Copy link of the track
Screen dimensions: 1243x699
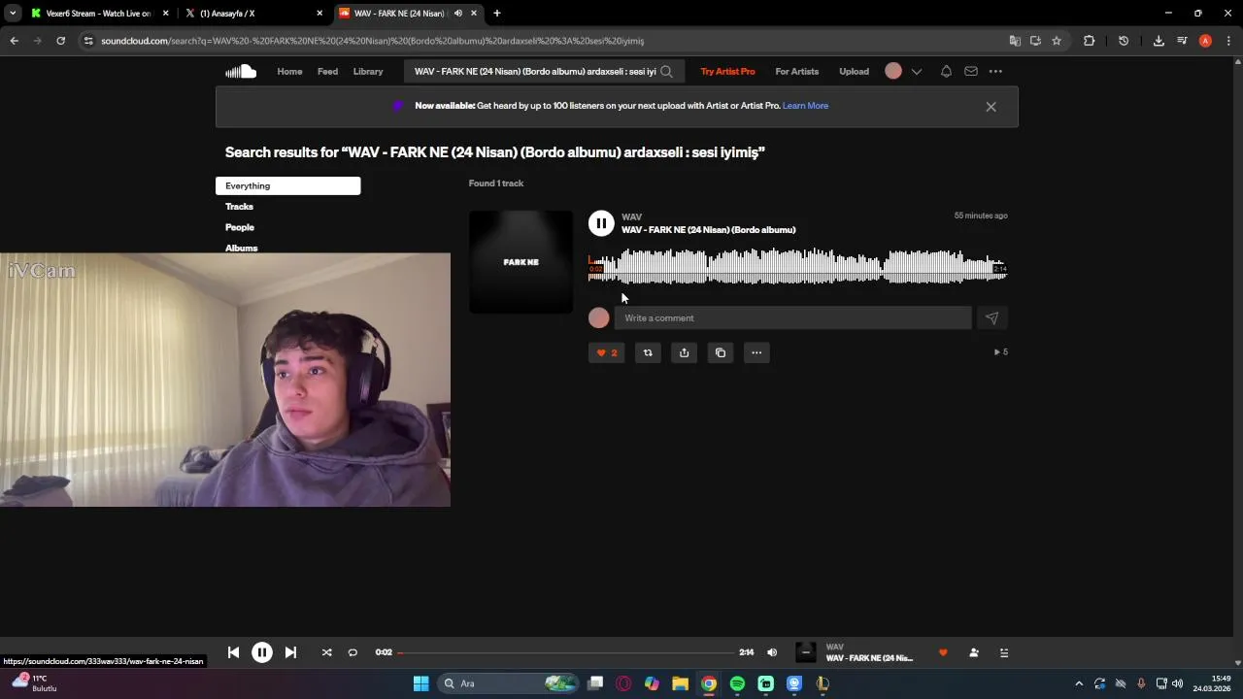tap(721, 352)
